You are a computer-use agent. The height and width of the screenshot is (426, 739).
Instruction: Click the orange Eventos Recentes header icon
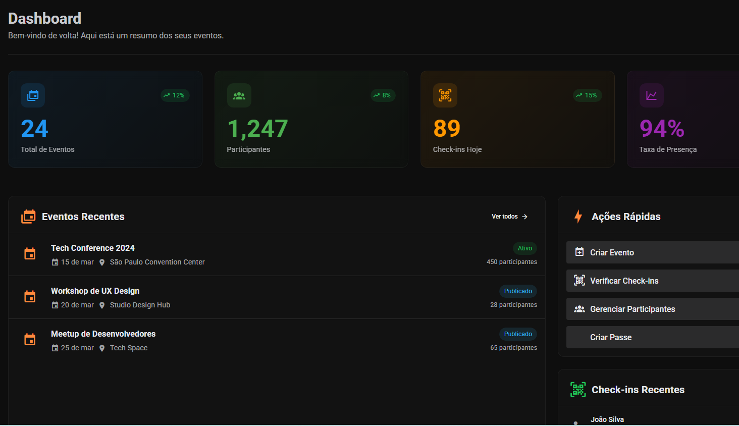[28, 217]
